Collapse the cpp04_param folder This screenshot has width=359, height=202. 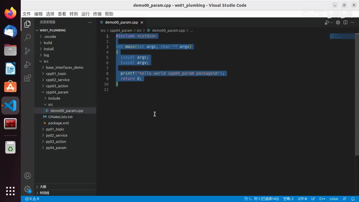point(65,92)
